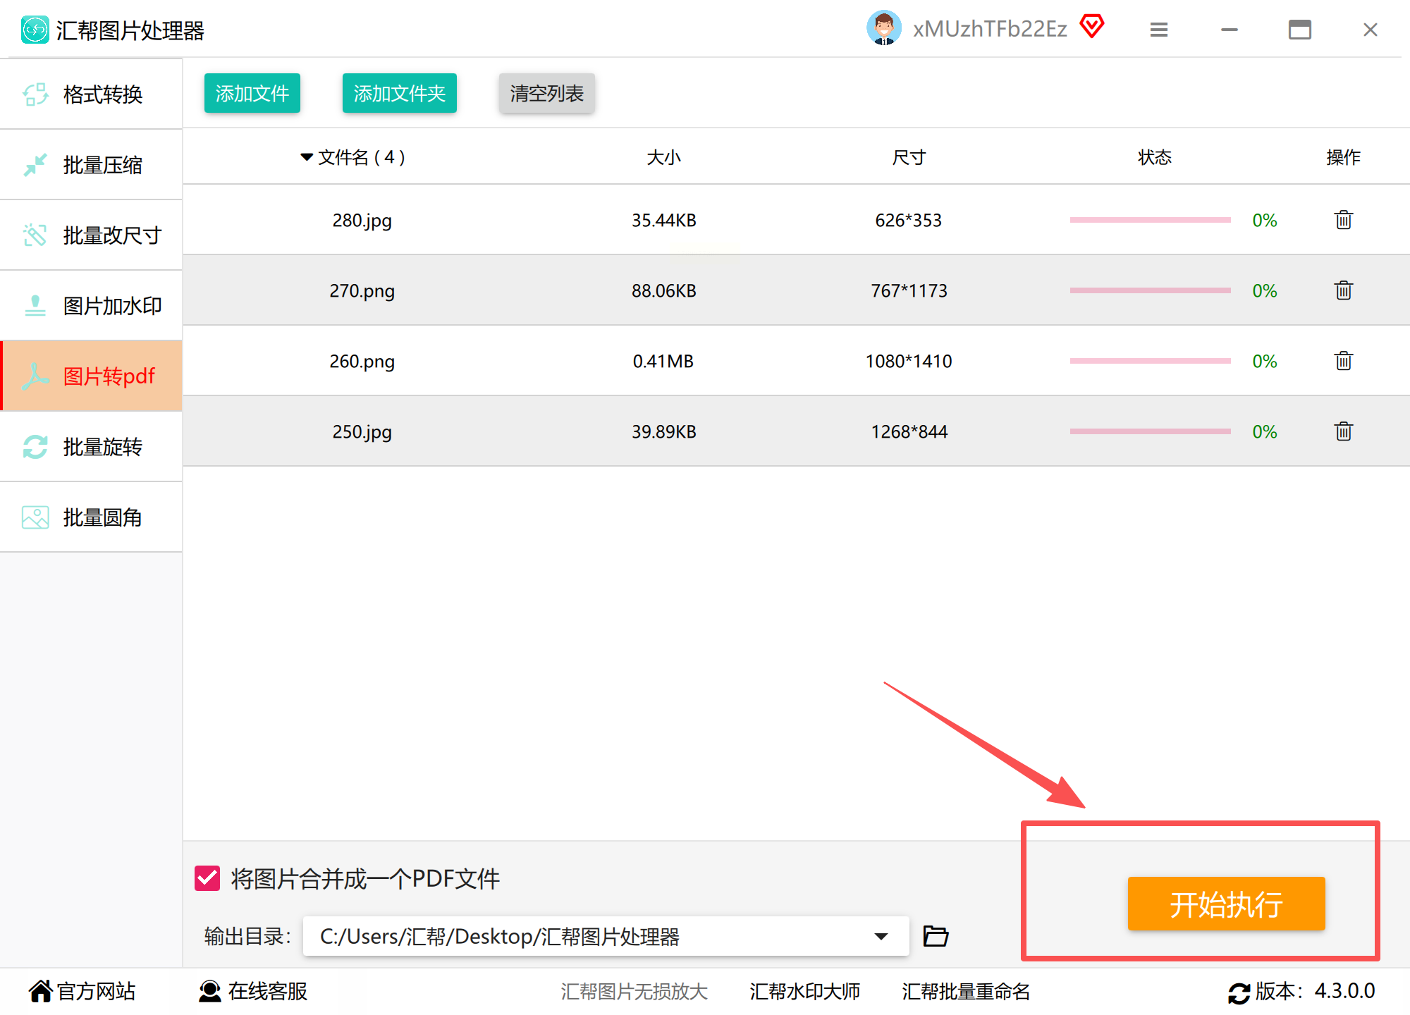The width and height of the screenshot is (1410, 1015).
Task: Remove 270.png with its trash icon
Action: [x=1343, y=290]
